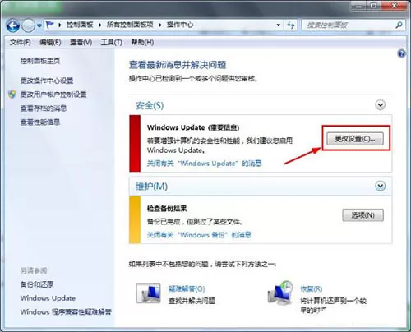Click the UAC shield icon in sidebar
The width and height of the screenshot is (411, 332).
[x=12, y=95]
